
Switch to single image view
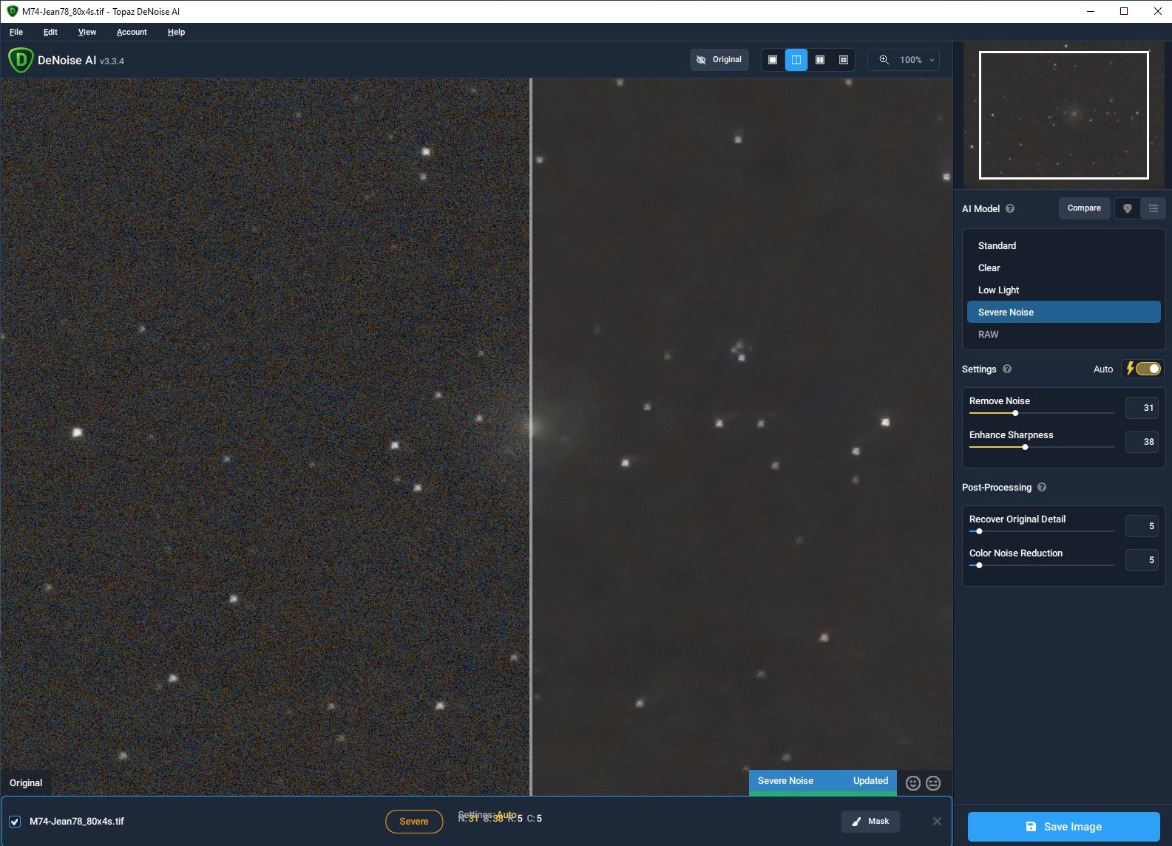(773, 60)
